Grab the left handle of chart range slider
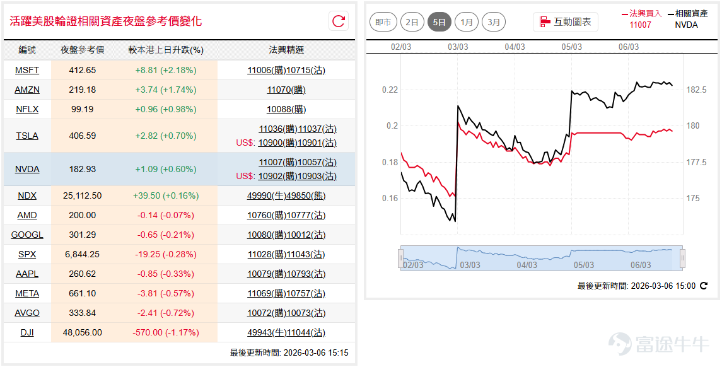Screen dimensions: 722x367 [x=400, y=259]
